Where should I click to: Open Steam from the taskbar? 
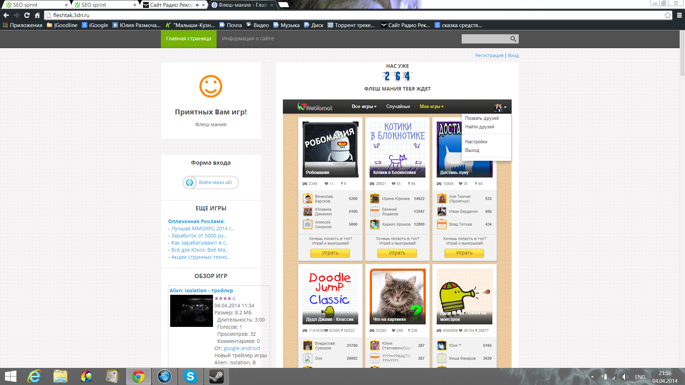(216, 376)
